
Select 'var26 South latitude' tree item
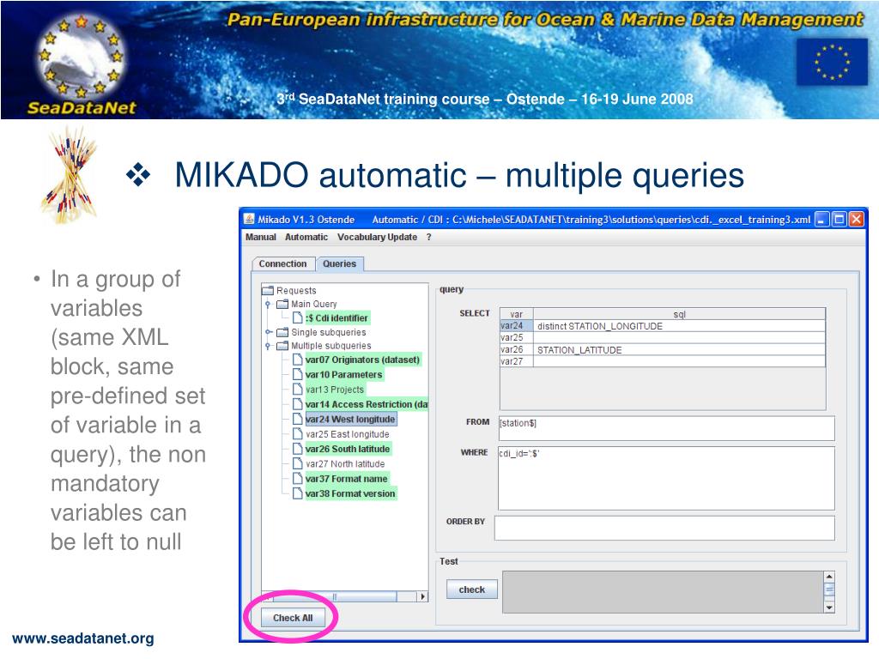point(348,449)
